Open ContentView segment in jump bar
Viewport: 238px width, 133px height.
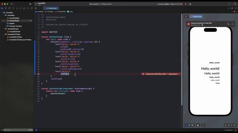(x=60, y=11)
